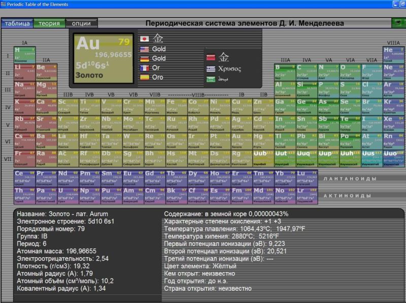Pick the Tungsten (W) element cell
The width and height of the screenshot is (406, 303).
pyautogui.click(x=133, y=142)
